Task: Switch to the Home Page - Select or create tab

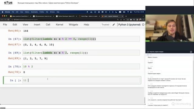Action: 89,16
